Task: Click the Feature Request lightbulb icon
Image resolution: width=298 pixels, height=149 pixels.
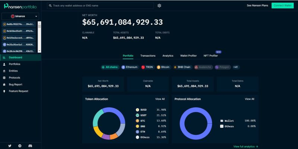Action: tap(4, 91)
